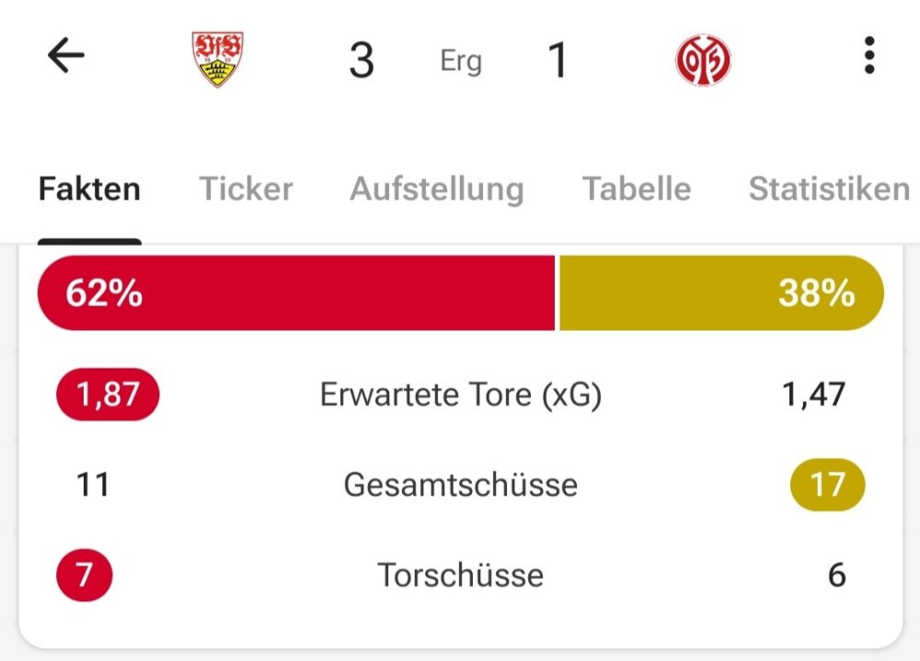Select the Fakten tab
This screenshot has width=920, height=661.
89,188
